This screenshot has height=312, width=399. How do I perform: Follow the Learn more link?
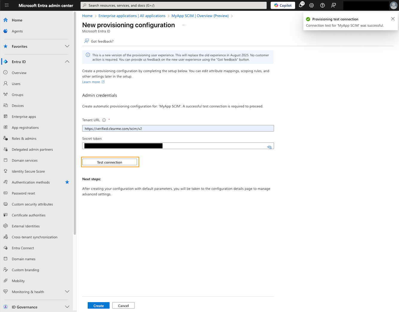(93, 82)
